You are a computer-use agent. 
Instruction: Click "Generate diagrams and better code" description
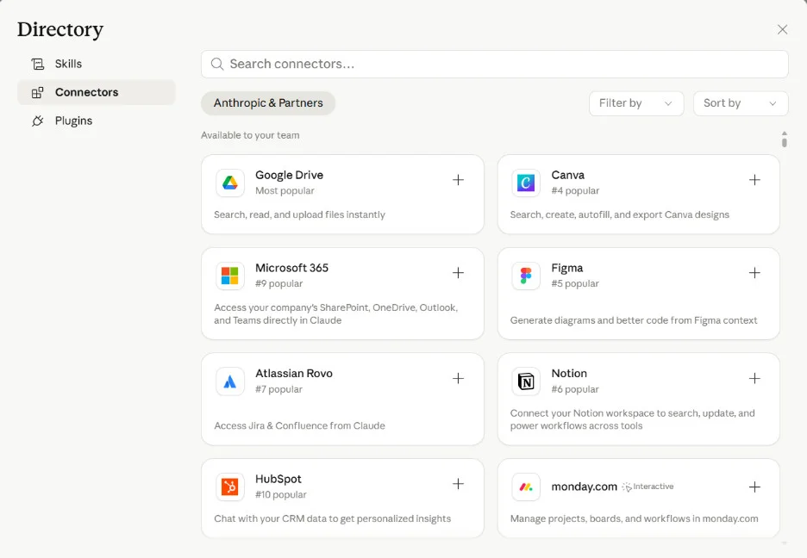(x=634, y=320)
